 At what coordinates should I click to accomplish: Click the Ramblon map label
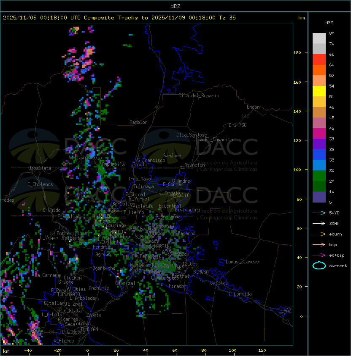pyautogui.click(x=138, y=122)
